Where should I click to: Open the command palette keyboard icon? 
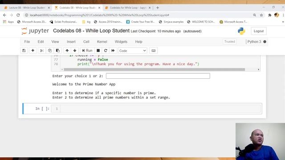[x=153, y=51]
